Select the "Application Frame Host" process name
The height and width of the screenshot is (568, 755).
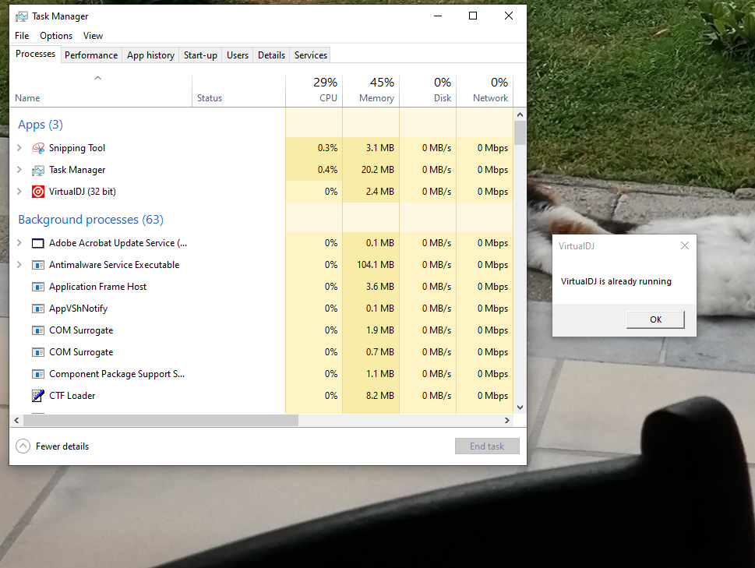tap(97, 287)
